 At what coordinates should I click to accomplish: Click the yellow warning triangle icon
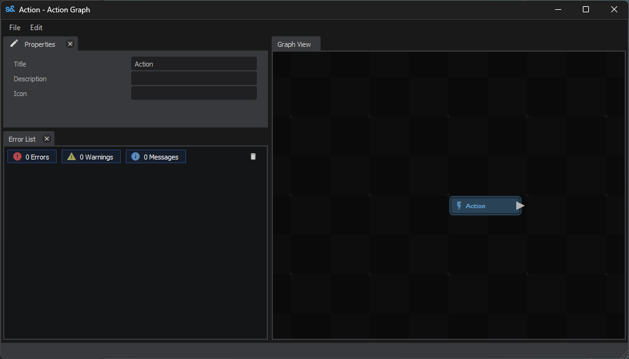(x=72, y=156)
